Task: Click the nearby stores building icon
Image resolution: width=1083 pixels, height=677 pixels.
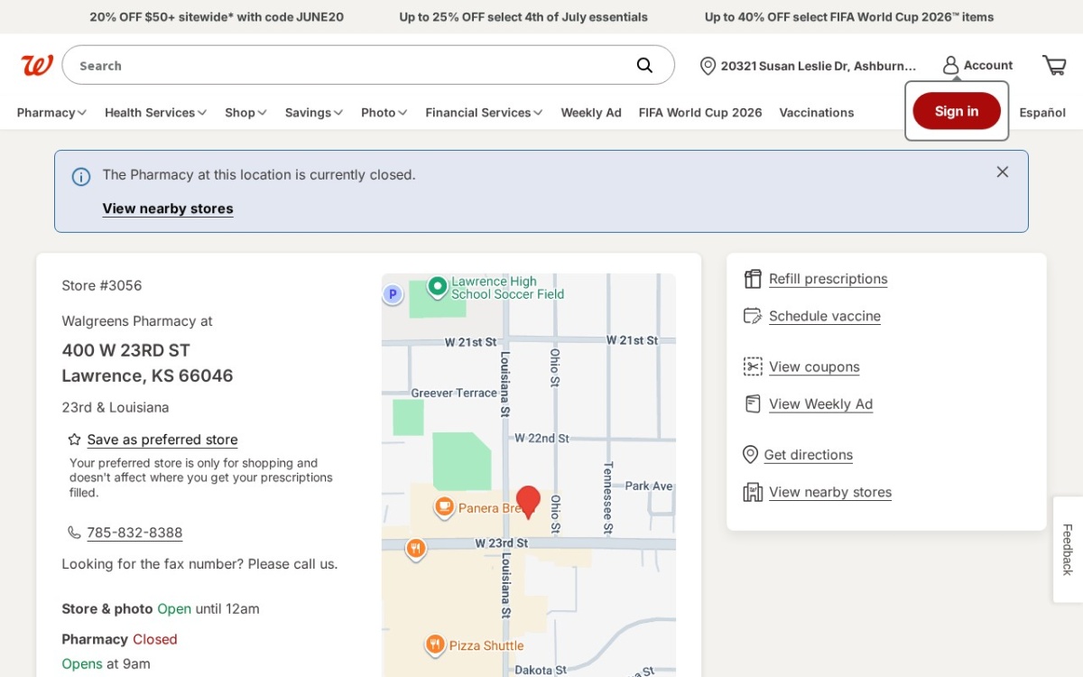Action: click(753, 492)
